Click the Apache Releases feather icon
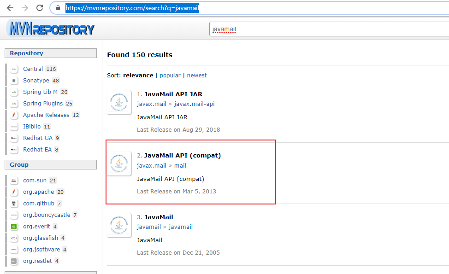This screenshot has width=449, height=274. coord(14,115)
